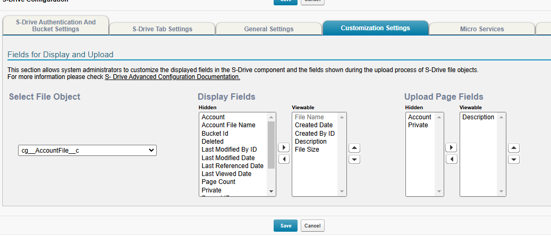The width and height of the screenshot is (551, 237).
Task: Switch to the General Settings tab
Action: point(268,29)
